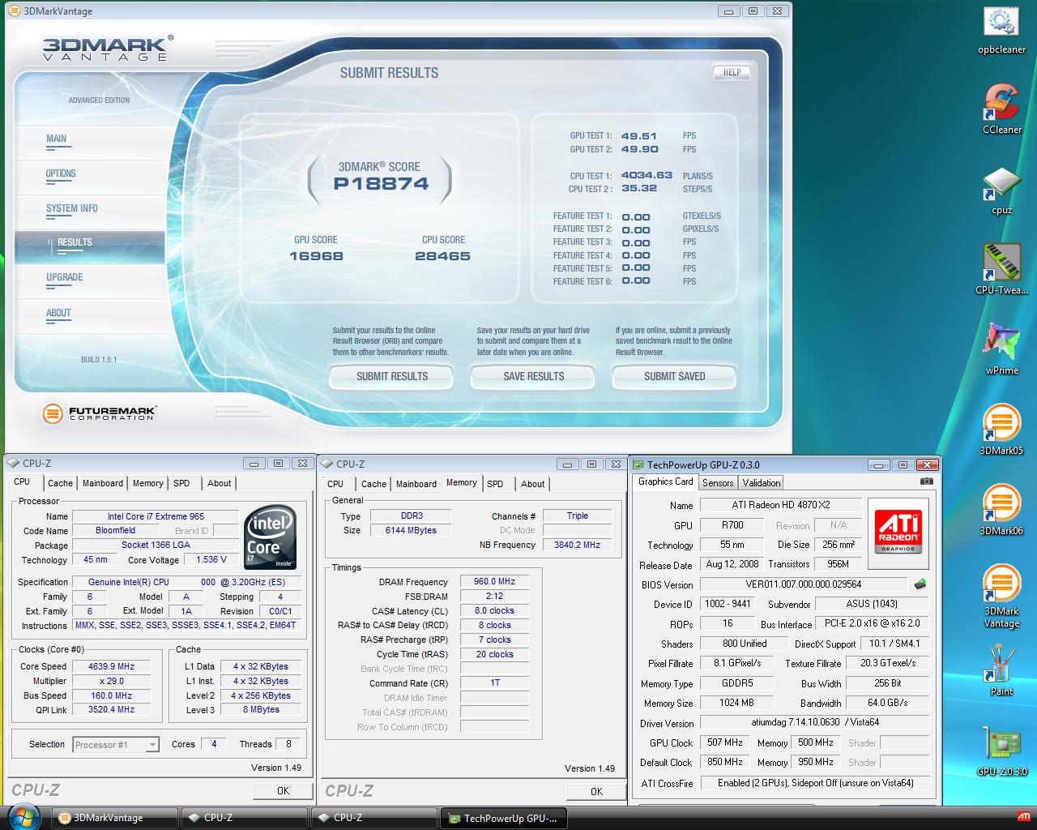Screen dimensions: 1037x830
Task: Click the memory size value 6144 MBytes
Action: click(x=411, y=530)
